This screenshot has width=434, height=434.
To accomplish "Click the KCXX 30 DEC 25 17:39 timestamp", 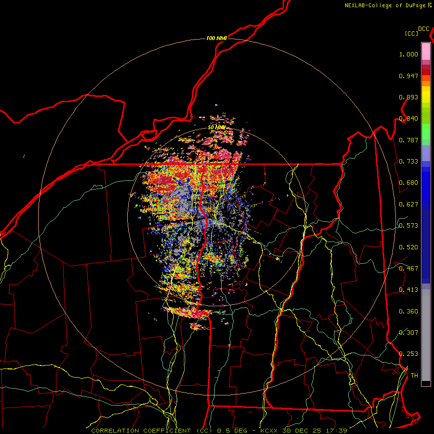I will [304, 431].
